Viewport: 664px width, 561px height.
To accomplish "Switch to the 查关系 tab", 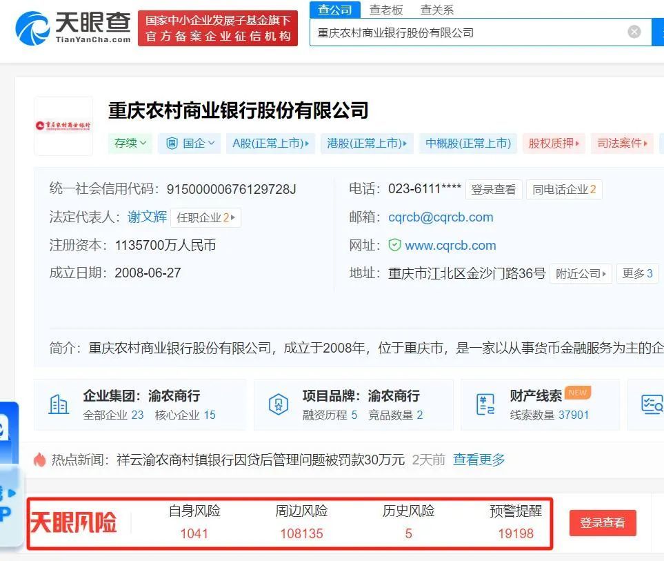I will tap(436, 10).
